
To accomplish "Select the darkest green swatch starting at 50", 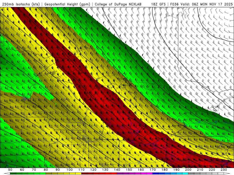I will (13, 174).
